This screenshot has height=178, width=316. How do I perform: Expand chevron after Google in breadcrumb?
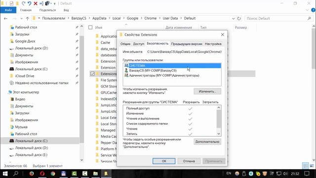141,18
